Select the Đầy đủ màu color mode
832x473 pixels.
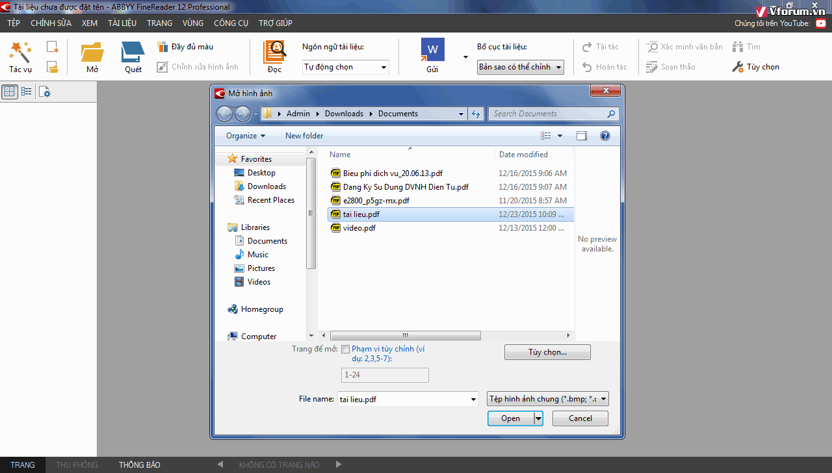185,47
